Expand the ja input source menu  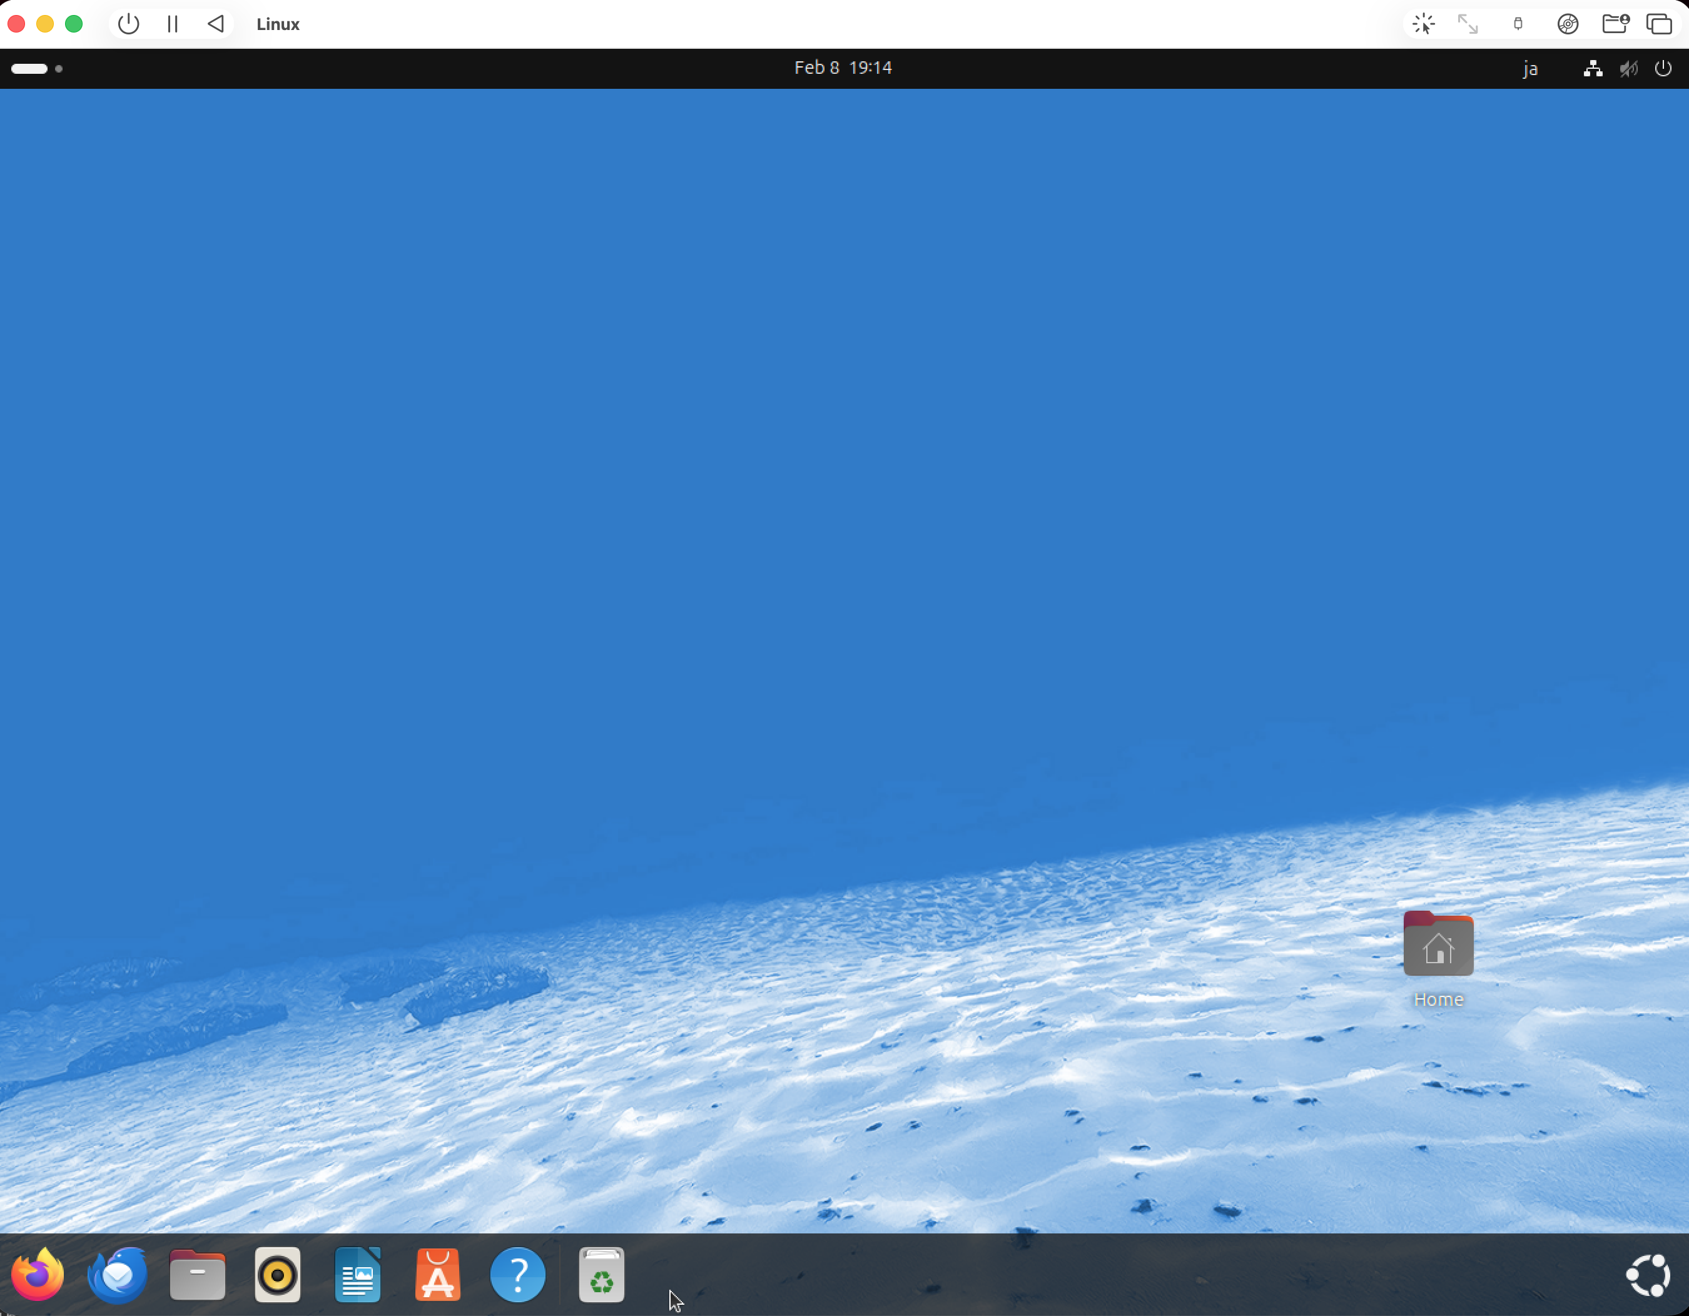tap(1529, 69)
